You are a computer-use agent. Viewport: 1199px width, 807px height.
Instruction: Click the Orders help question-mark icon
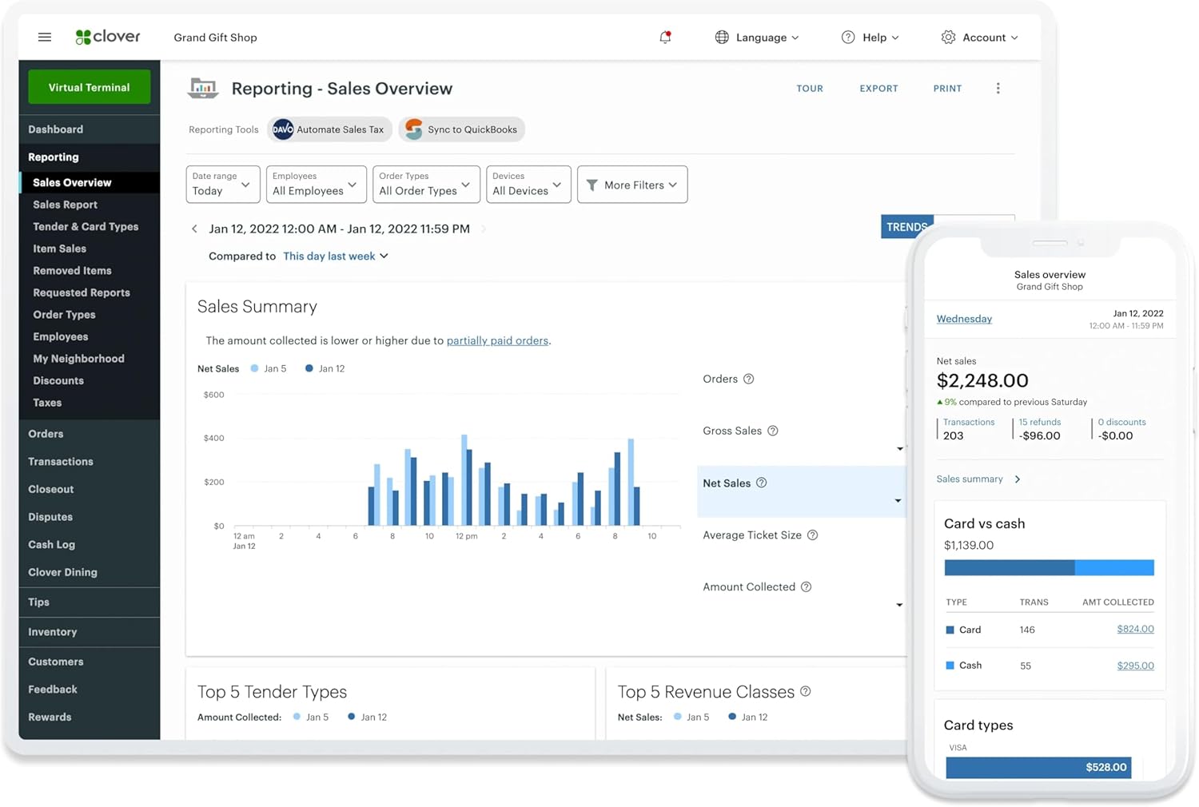pos(749,380)
